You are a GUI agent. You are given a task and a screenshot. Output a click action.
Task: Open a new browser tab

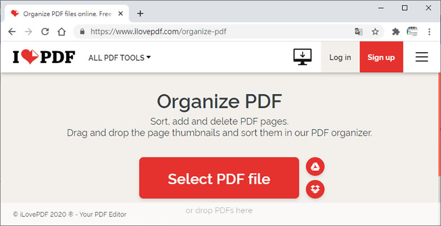point(140,14)
